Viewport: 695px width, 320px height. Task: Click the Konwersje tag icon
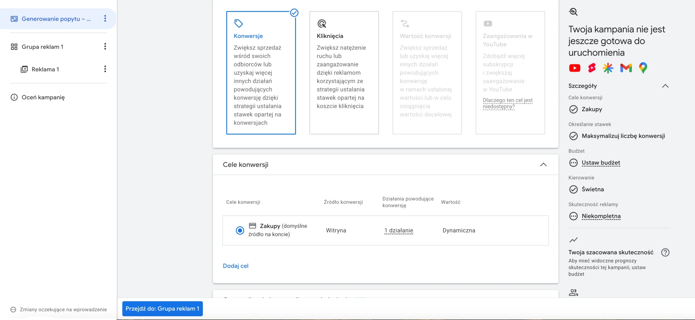tap(239, 24)
